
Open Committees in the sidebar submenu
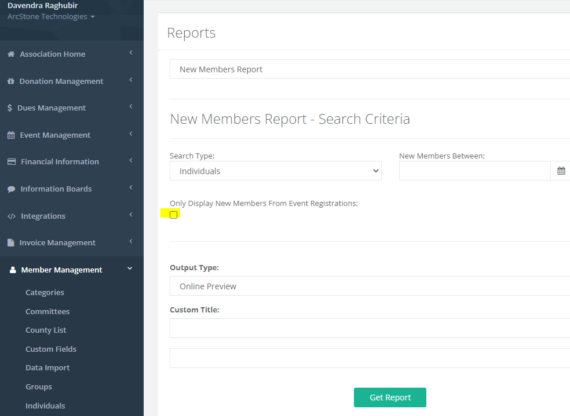tap(47, 311)
